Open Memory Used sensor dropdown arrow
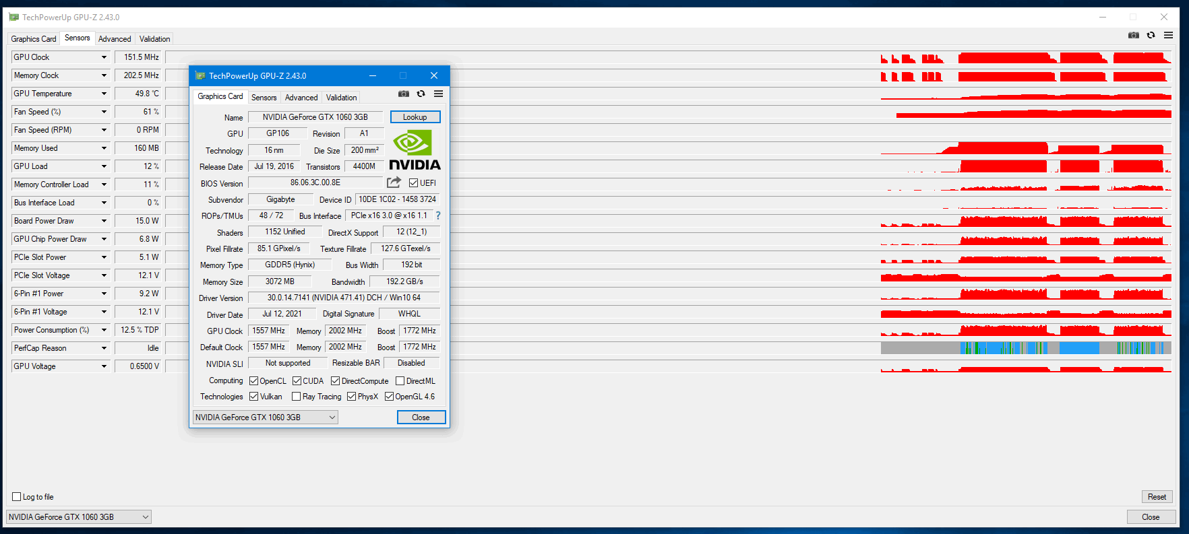 pos(104,148)
